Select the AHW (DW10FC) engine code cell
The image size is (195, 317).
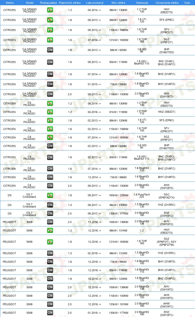click(x=167, y=305)
